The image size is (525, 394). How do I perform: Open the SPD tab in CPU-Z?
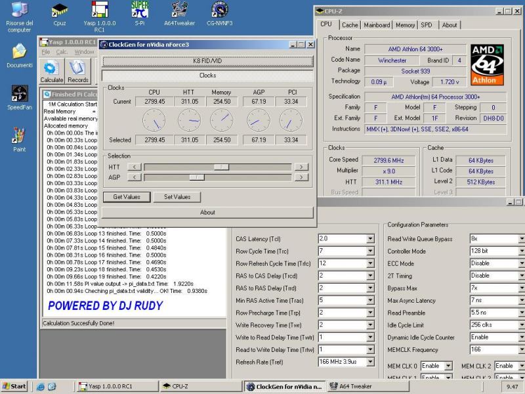click(x=427, y=25)
